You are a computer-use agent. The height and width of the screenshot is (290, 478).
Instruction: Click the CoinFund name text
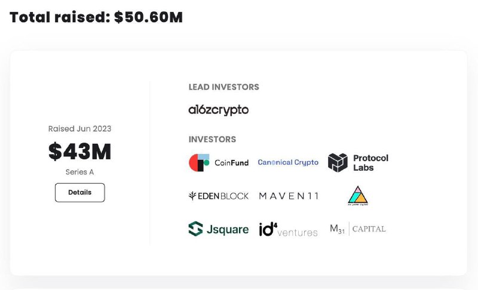pyautogui.click(x=231, y=163)
